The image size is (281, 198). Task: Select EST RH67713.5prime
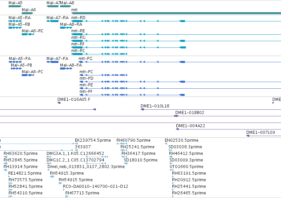click(x=67, y=196)
